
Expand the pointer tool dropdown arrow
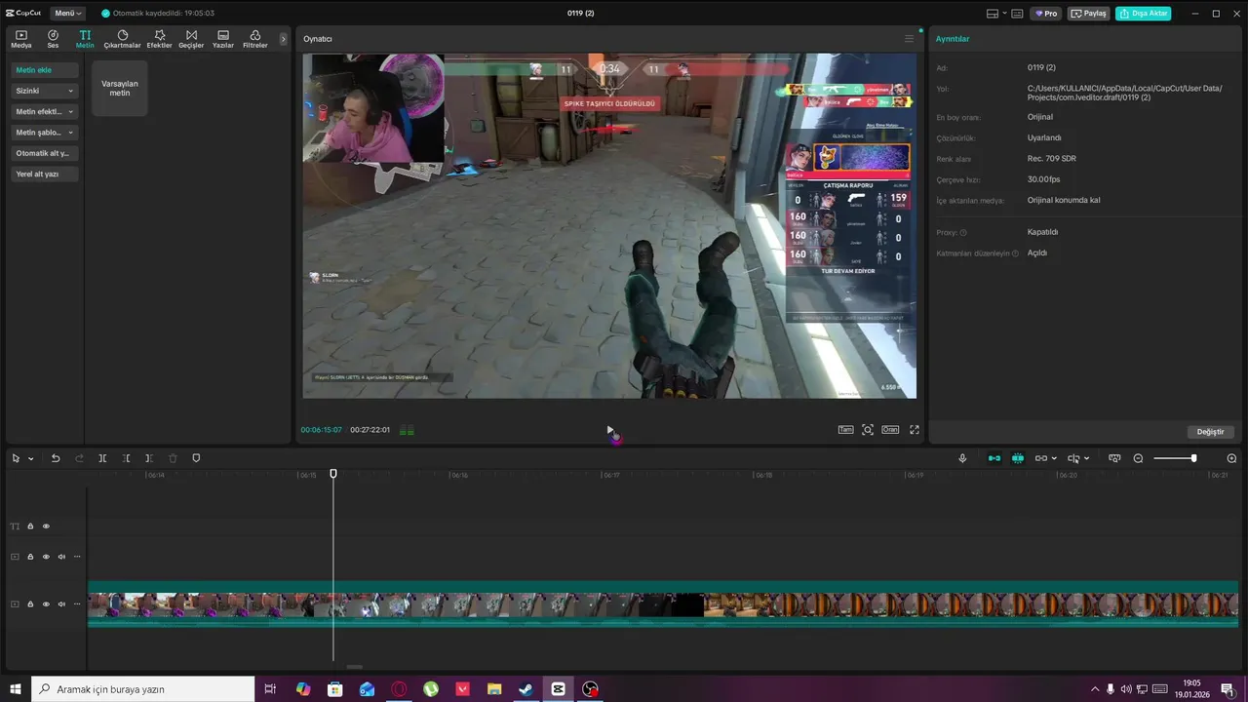click(x=31, y=458)
